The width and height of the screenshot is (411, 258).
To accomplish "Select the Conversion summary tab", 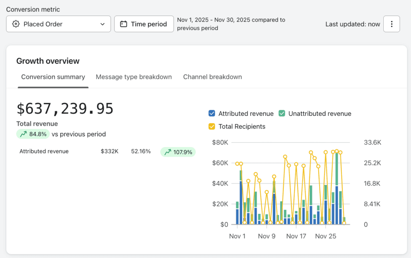I will coord(53,77).
